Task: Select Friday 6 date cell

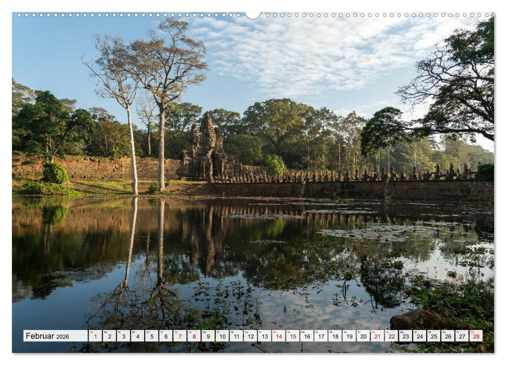Action: pos(165,336)
